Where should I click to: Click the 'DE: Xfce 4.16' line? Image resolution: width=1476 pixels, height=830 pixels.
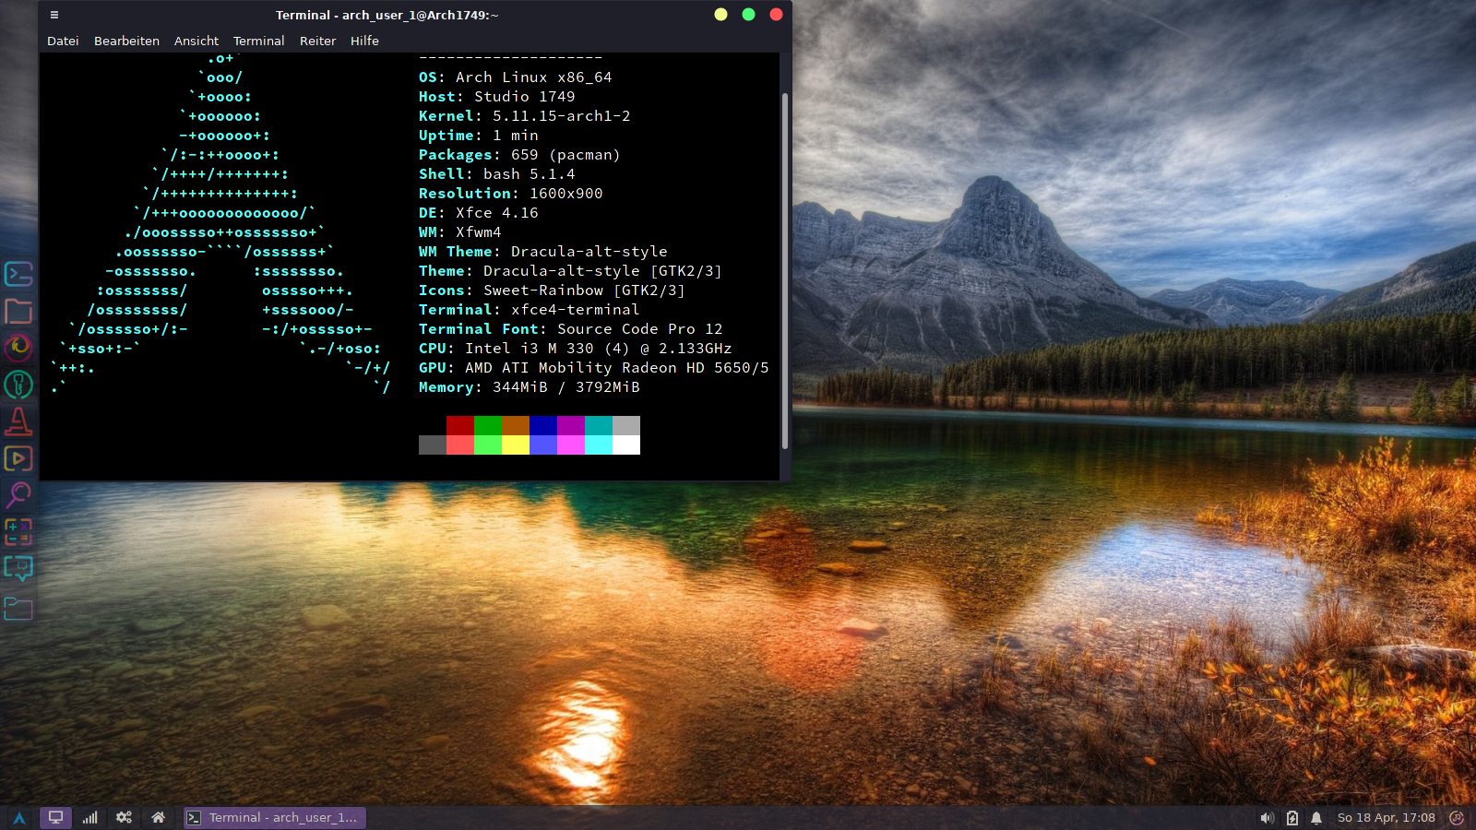click(478, 213)
